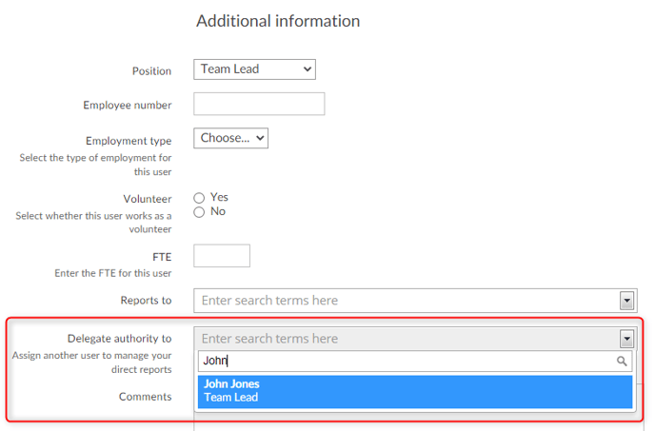This screenshot has height=431, width=655.
Task: Click the magnifier search icon beside John
Action: 622,361
